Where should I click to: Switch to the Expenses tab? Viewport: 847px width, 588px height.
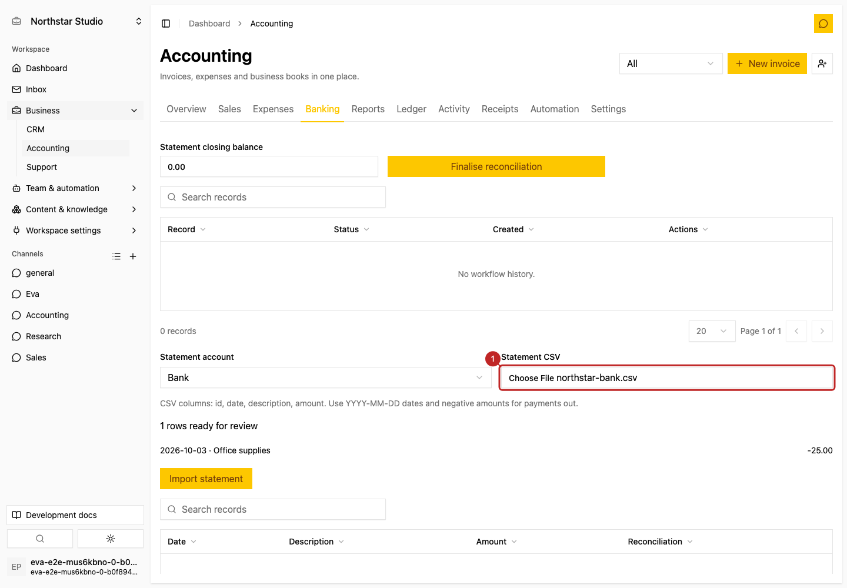273,109
